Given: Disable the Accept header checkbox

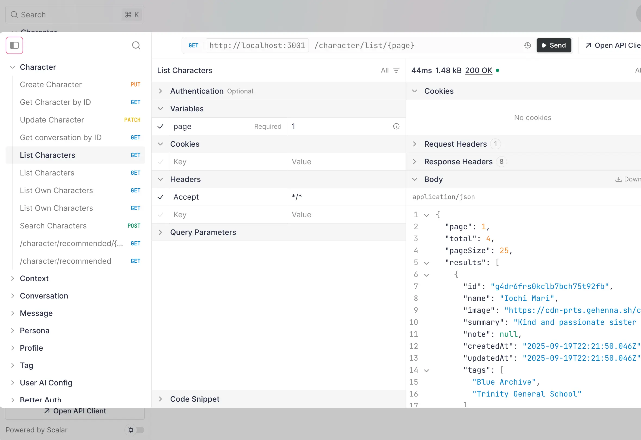Looking at the screenshot, I should click(x=160, y=197).
